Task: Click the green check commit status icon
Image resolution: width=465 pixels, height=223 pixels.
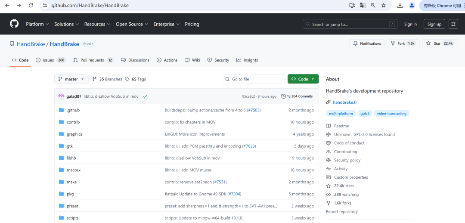Action: pos(145,96)
